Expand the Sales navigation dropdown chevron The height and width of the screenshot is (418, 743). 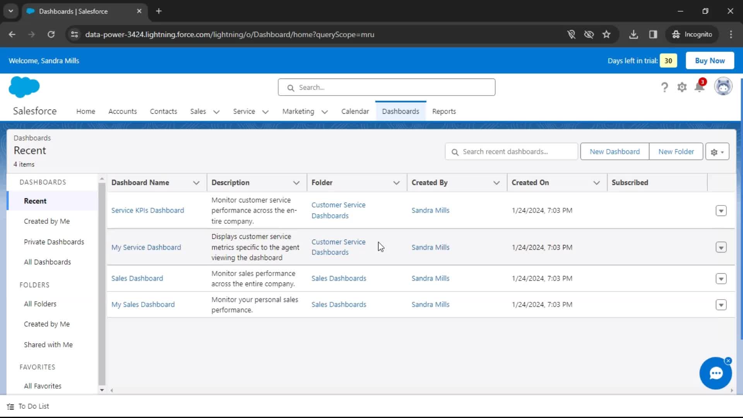click(217, 112)
